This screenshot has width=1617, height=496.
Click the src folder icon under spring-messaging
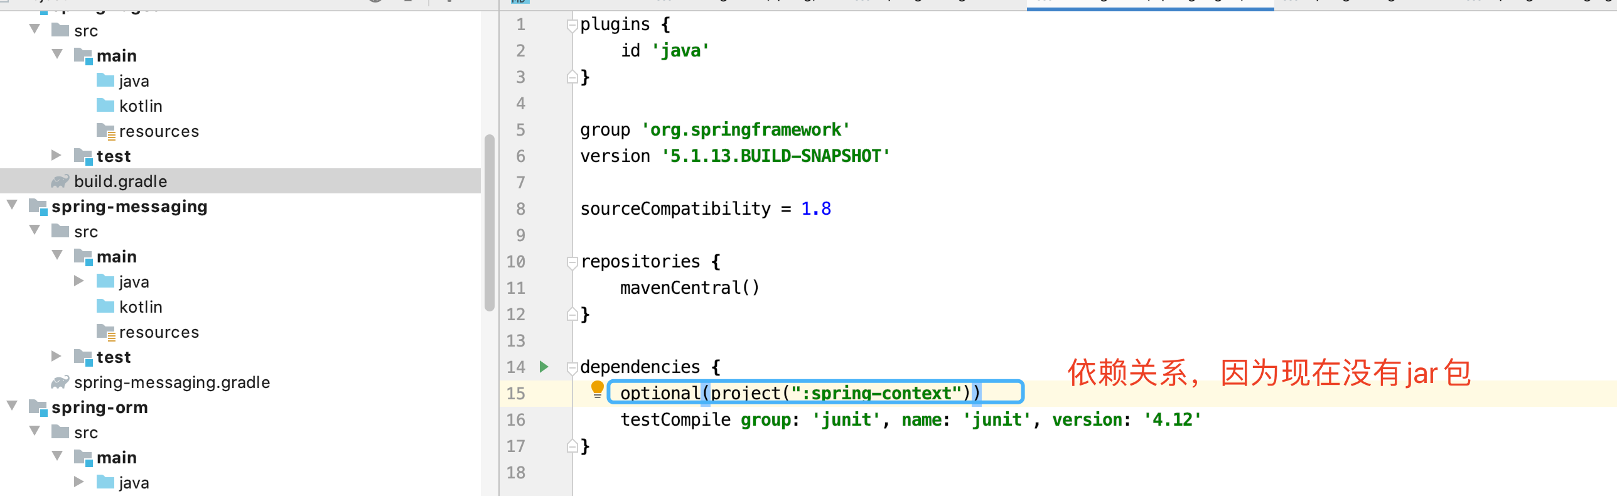[60, 231]
